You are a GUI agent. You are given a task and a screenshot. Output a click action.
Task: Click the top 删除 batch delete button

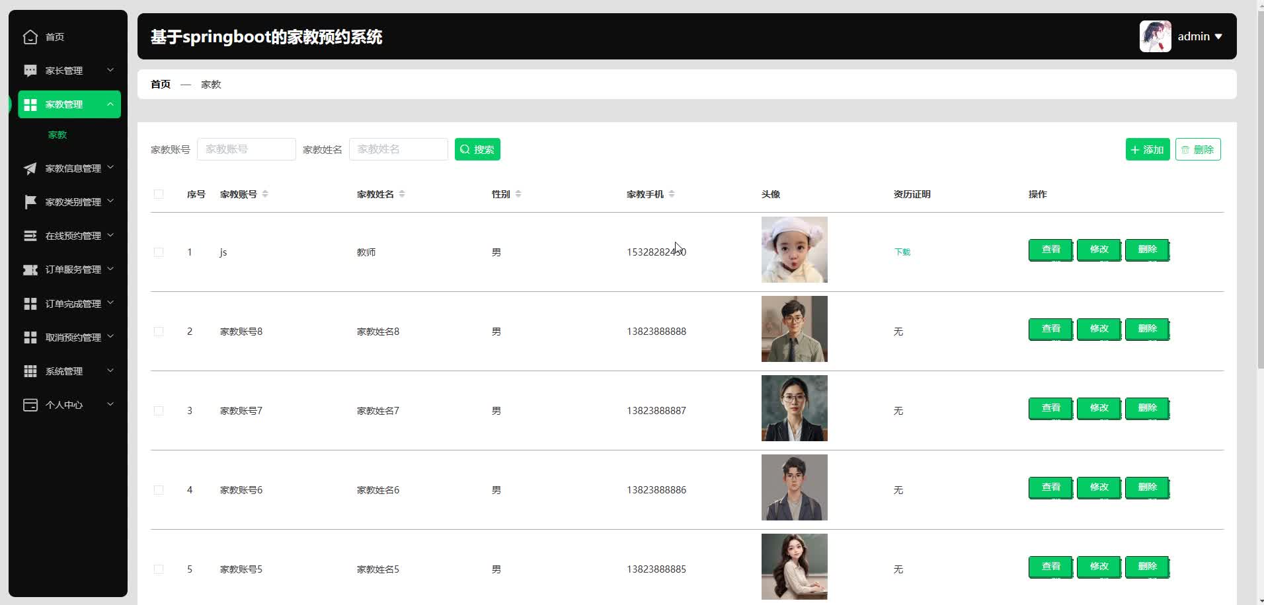click(1198, 149)
